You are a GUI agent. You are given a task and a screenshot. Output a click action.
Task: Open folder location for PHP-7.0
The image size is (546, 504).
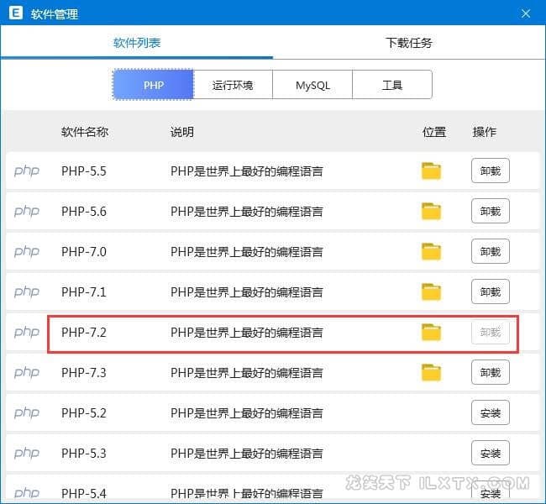point(431,252)
